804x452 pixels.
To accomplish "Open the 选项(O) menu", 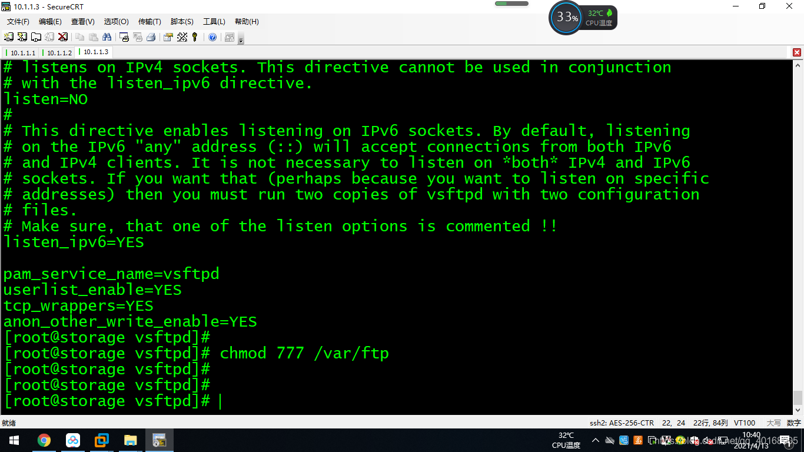I will click(117, 22).
